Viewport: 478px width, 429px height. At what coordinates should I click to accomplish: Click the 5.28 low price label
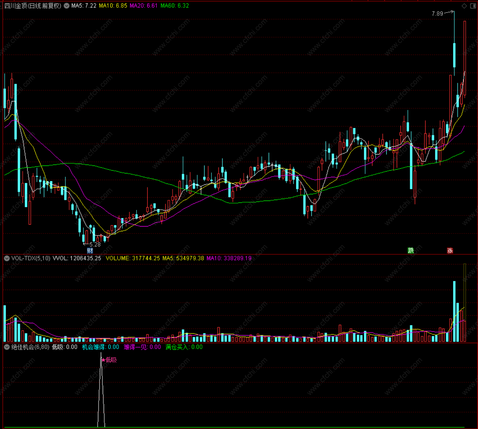click(x=95, y=245)
